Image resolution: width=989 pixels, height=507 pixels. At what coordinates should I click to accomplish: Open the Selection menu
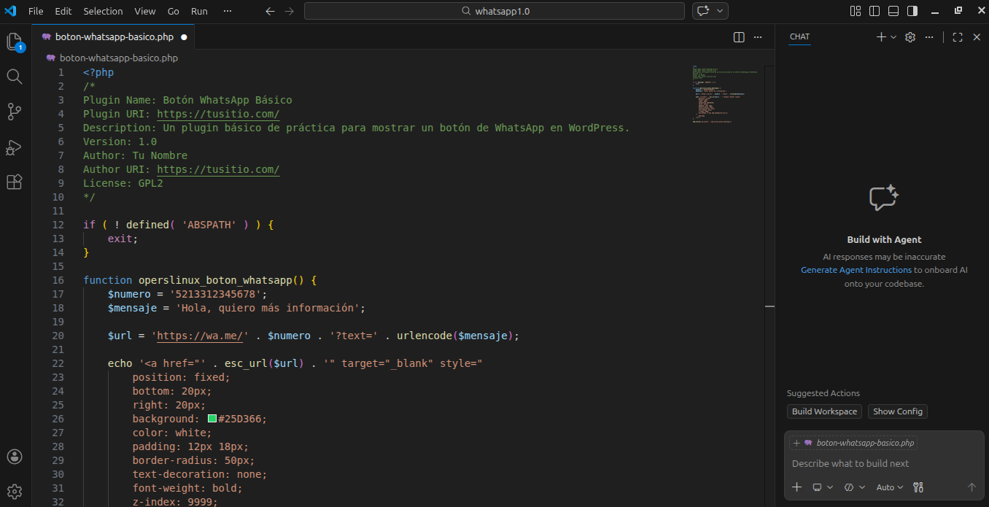pyautogui.click(x=103, y=11)
